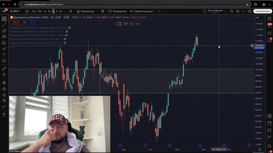
Task: Open the layout name dropdown arrow
Action: (226, 11)
